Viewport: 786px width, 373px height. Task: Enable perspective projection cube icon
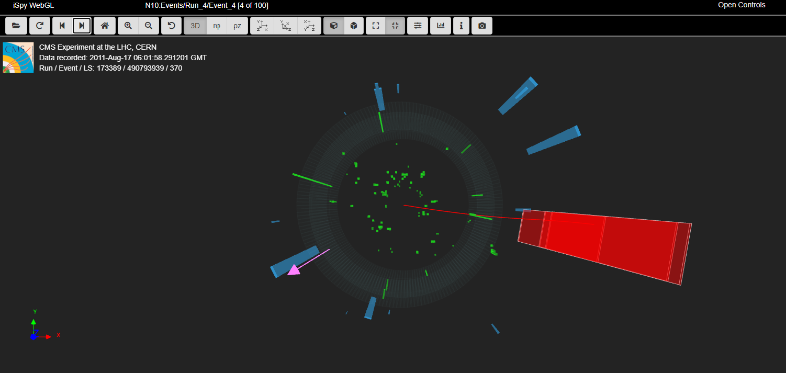click(334, 26)
